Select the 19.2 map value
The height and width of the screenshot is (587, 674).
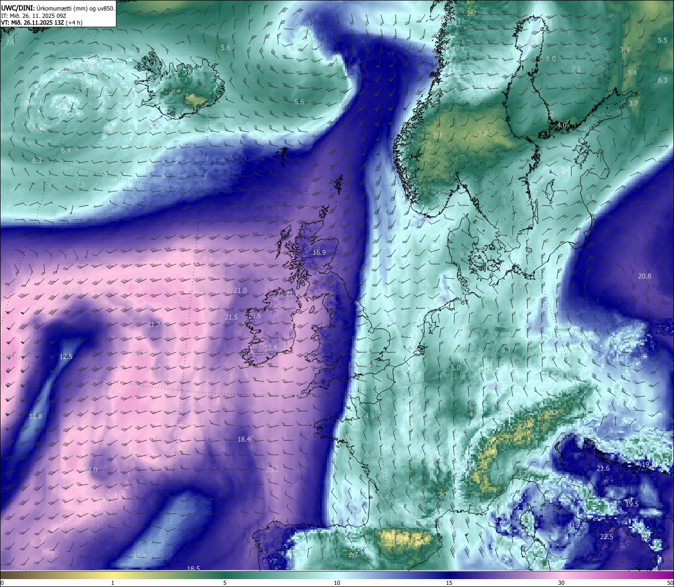point(578,526)
